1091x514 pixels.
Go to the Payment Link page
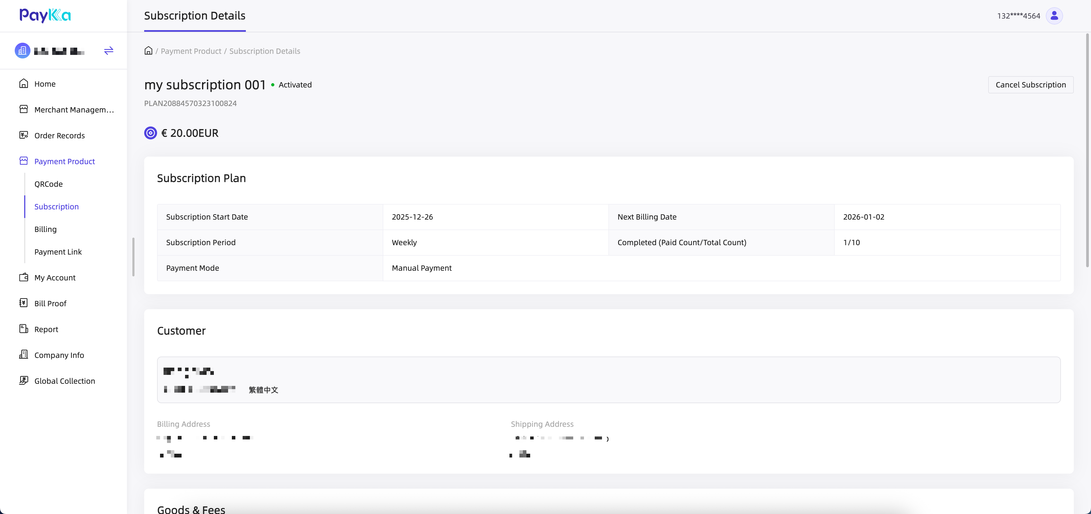coord(58,252)
